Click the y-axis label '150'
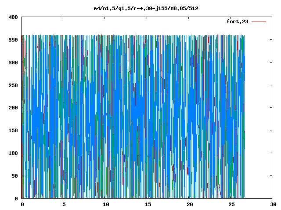Viewport: 281px width, 210px height. [13, 130]
